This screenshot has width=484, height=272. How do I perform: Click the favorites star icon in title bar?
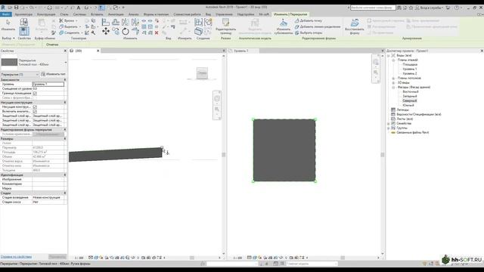(411, 8)
